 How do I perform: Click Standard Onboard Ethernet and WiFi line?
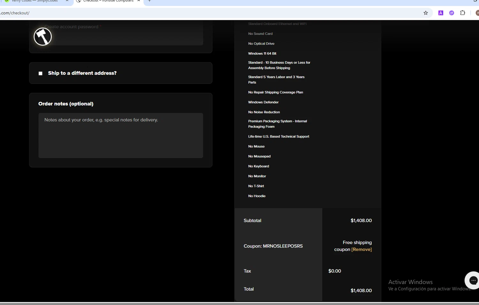pyautogui.click(x=277, y=24)
